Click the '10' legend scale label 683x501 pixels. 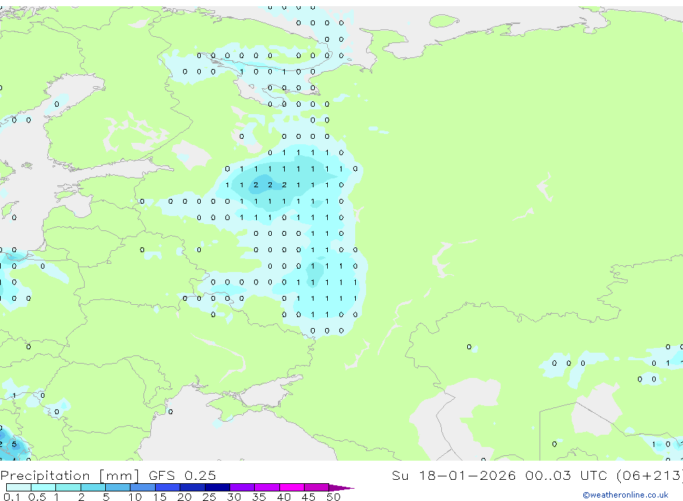135,497
